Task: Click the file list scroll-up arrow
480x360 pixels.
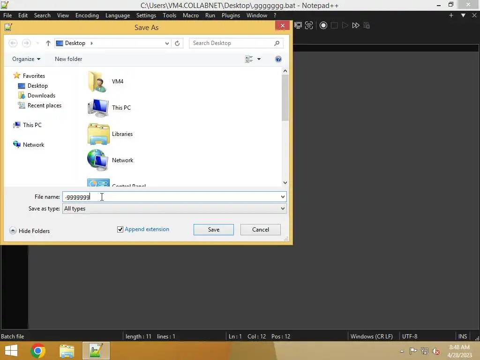Action: point(285,71)
